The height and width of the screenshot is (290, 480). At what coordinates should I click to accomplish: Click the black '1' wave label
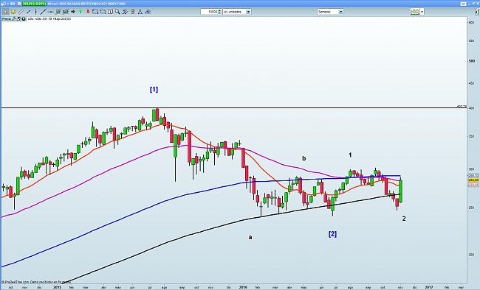coord(350,155)
